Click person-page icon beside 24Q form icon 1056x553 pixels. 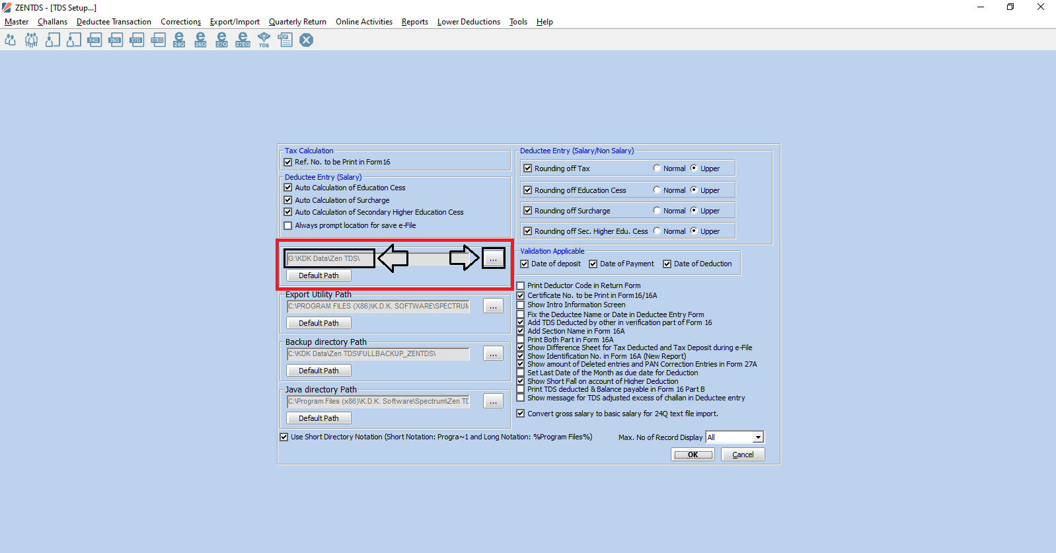(74, 40)
